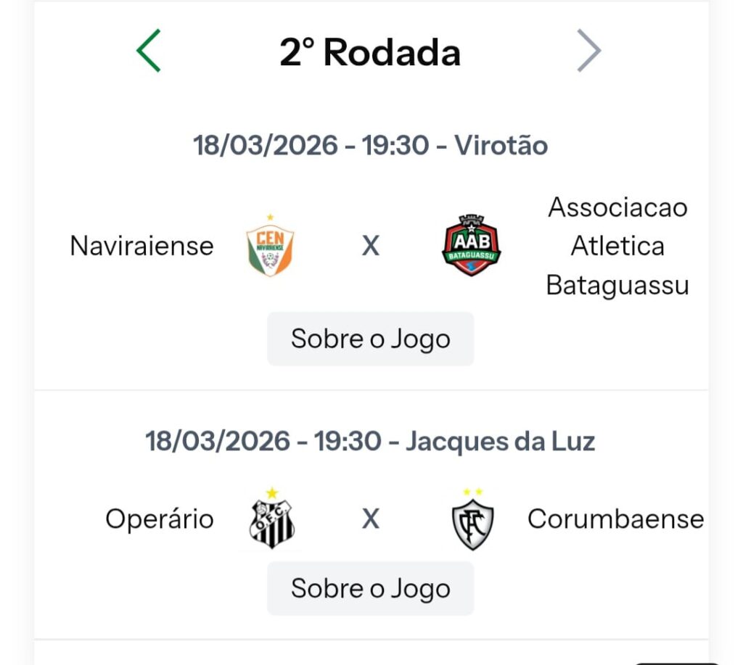The height and width of the screenshot is (665, 743).
Task: Open Sobre o Jogo for Naviraiense match
Action: 371,339
